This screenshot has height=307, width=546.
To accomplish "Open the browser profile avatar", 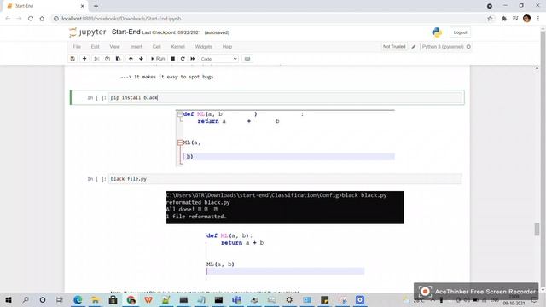I will [x=527, y=19].
